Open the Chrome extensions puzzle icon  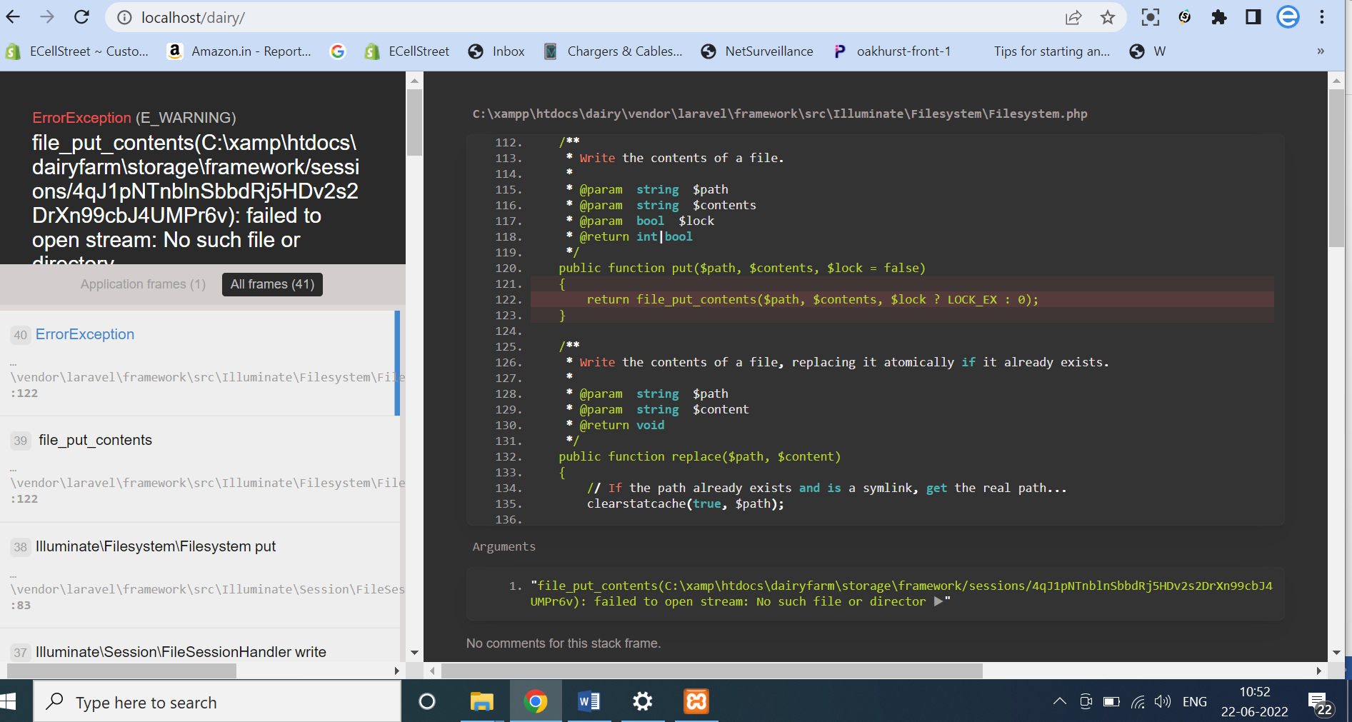(x=1218, y=17)
